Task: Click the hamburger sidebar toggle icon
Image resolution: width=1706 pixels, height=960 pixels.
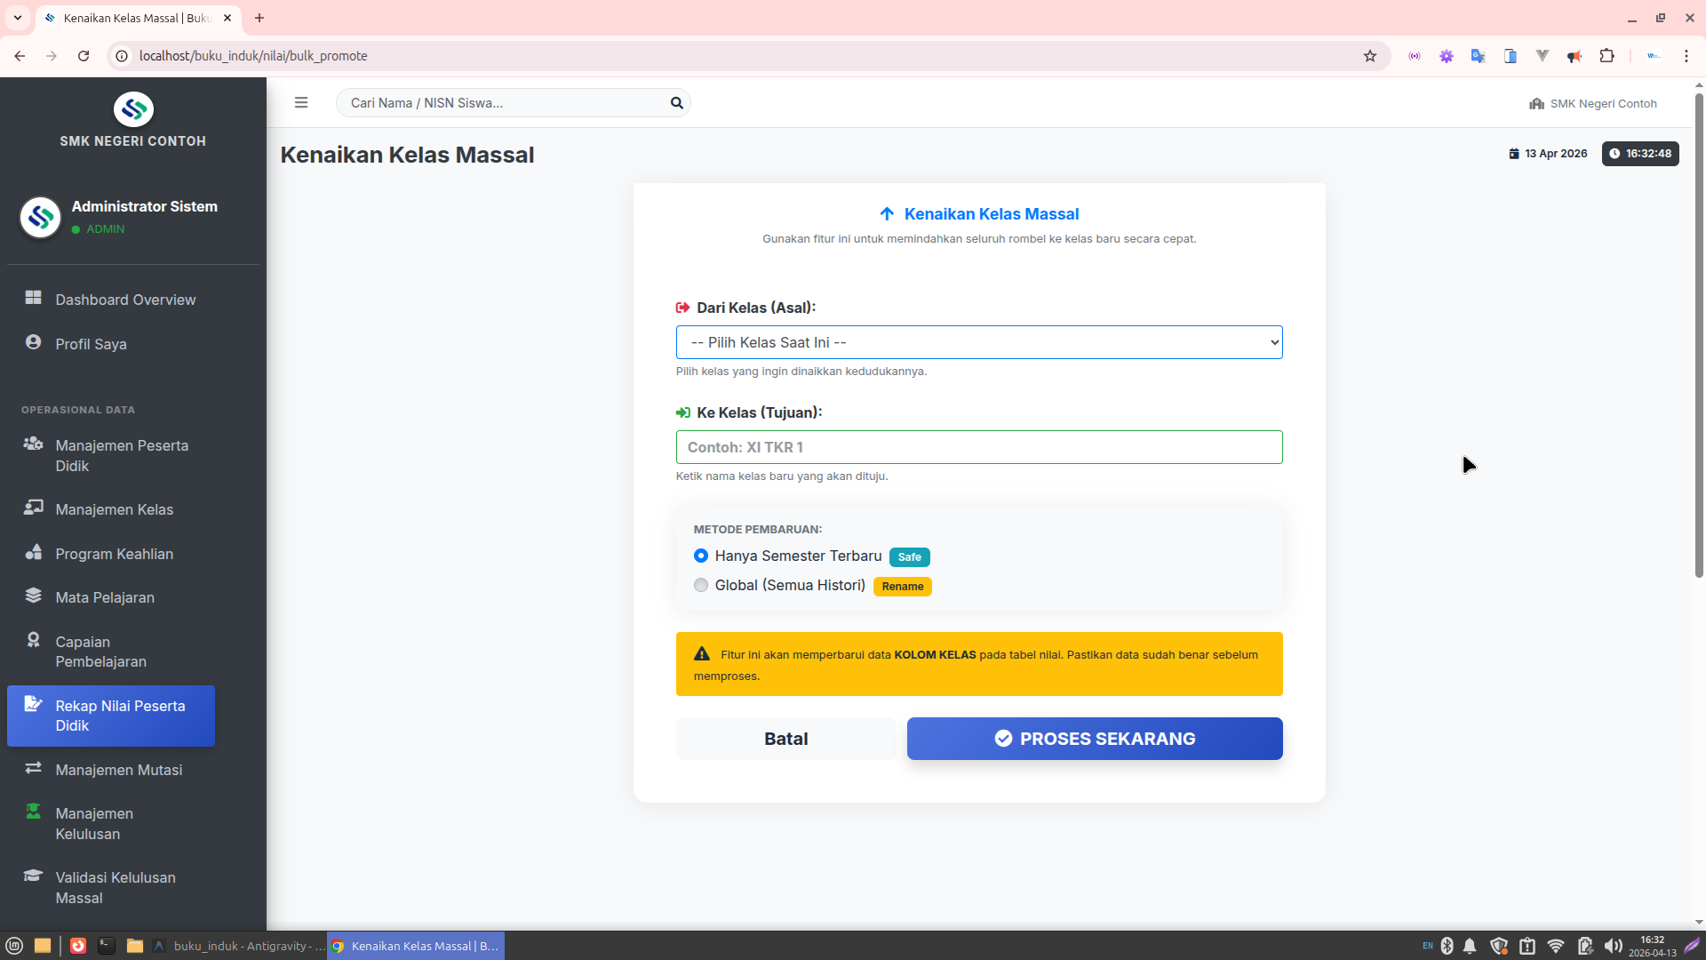Action: point(301,103)
